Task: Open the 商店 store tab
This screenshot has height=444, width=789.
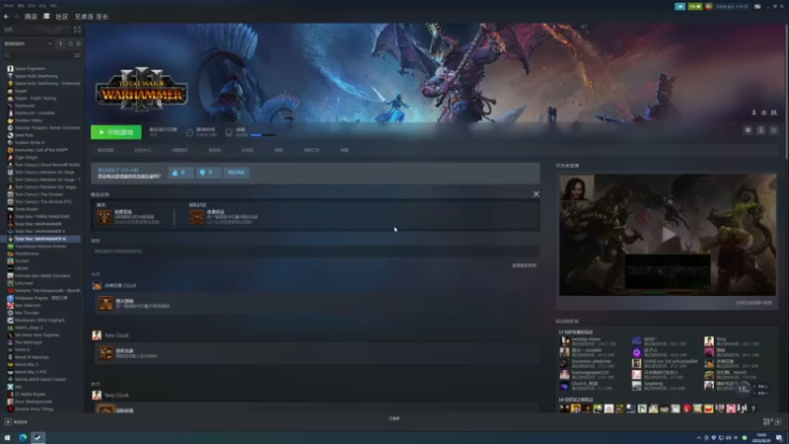Action: pyautogui.click(x=31, y=17)
